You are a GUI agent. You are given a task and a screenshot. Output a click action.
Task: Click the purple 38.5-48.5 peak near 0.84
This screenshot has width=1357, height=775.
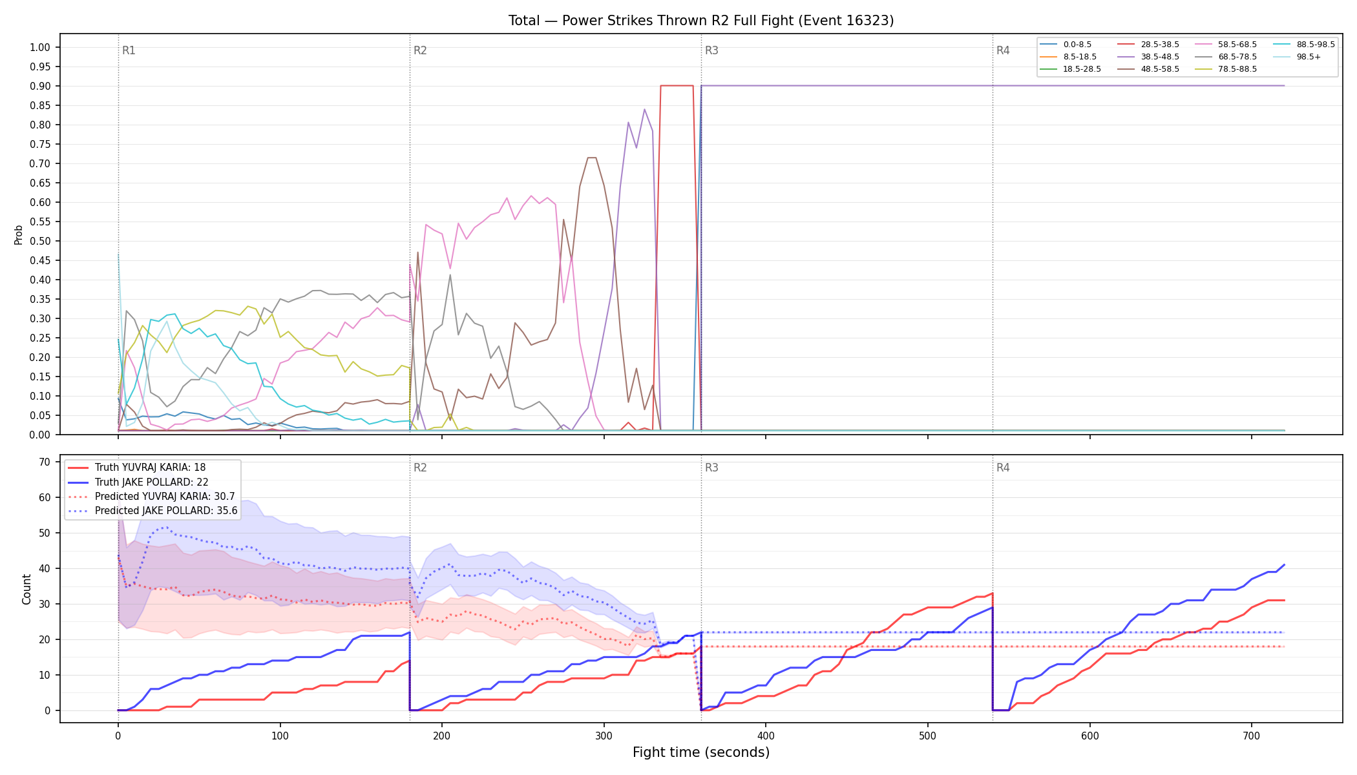point(644,110)
